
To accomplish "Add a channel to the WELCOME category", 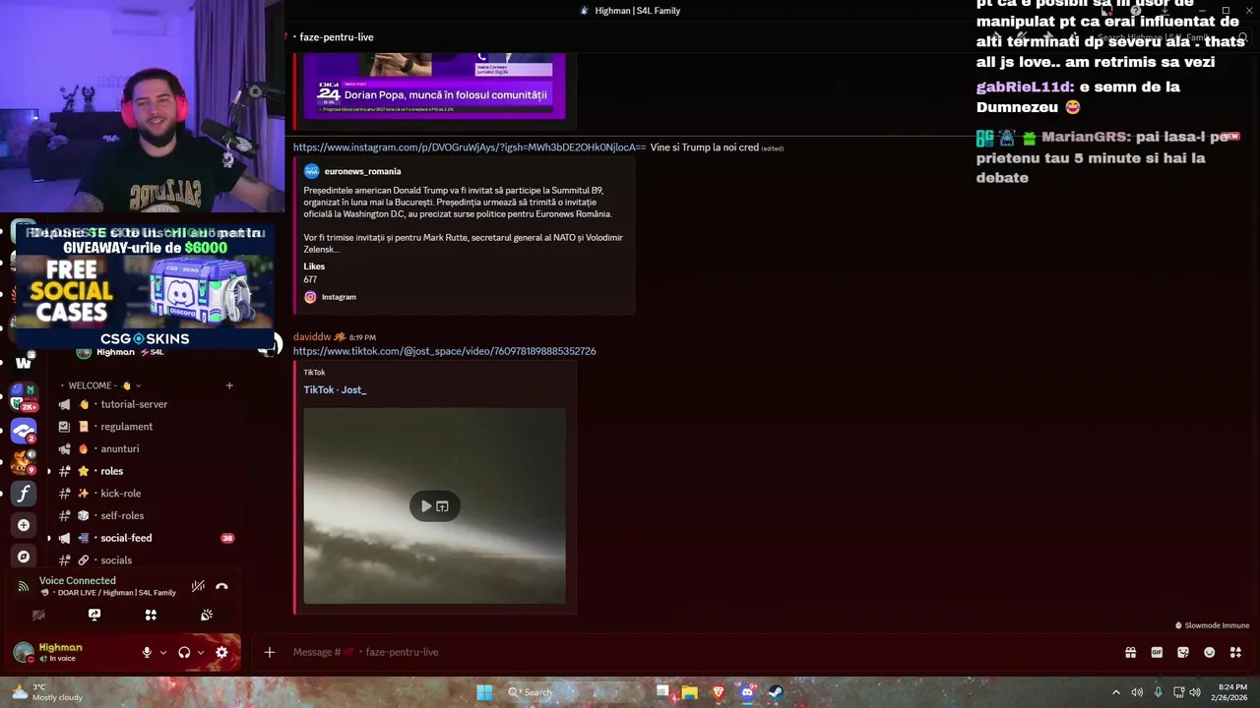I will pyautogui.click(x=229, y=385).
